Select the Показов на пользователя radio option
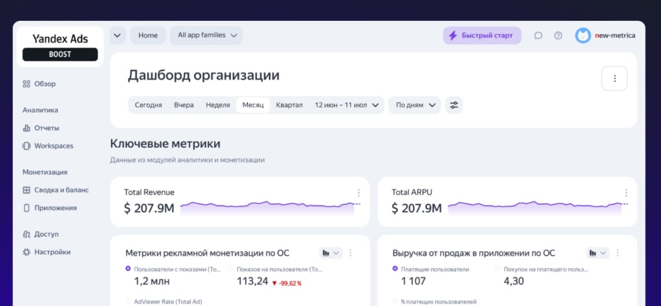The width and height of the screenshot is (661, 306). pyautogui.click(x=231, y=269)
